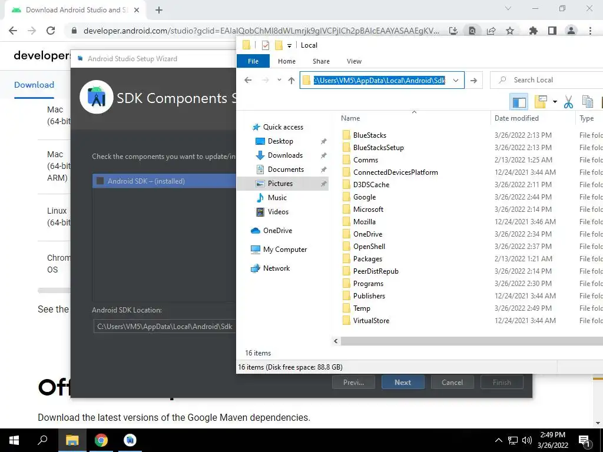Bookmark this page with the star icon
Image resolution: width=603 pixels, height=452 pixels.
point(510,31)
